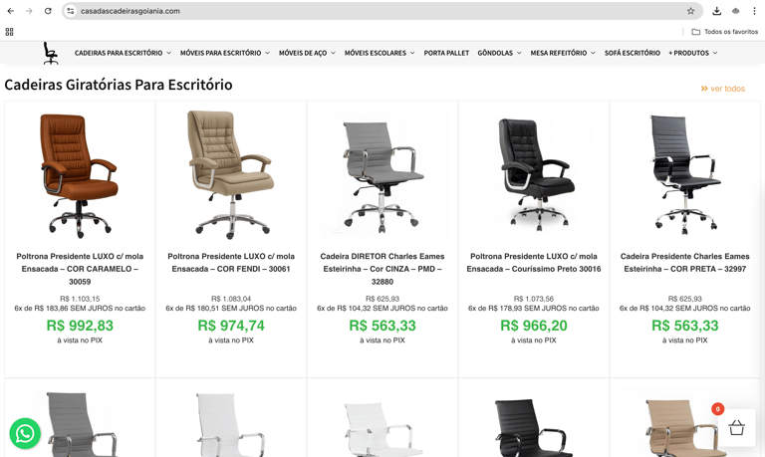Viewport: 765px width, 457px height.
Task: Expand the + Produtos dropdown
Action: click(693, 53)
